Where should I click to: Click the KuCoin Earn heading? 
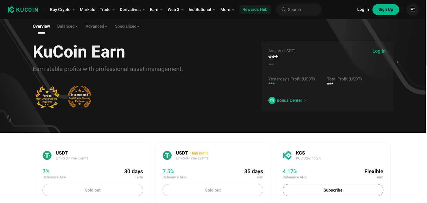point(79,52)
